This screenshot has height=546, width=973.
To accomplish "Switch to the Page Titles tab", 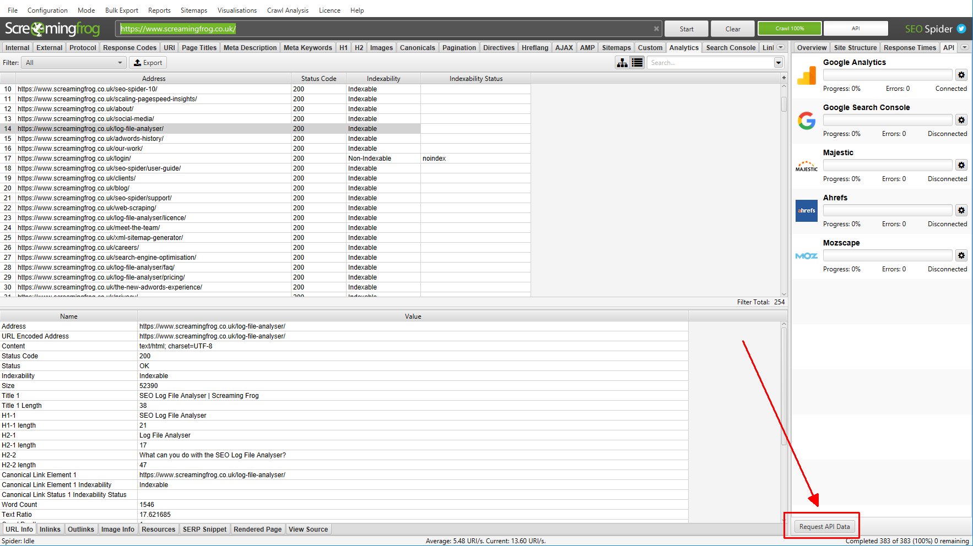I will tap(199, 47).
